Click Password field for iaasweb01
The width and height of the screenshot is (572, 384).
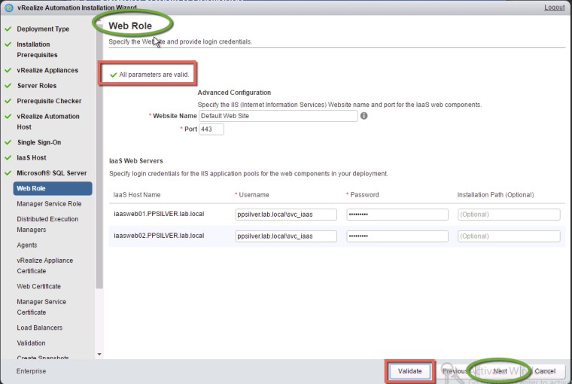pos(397,215)
